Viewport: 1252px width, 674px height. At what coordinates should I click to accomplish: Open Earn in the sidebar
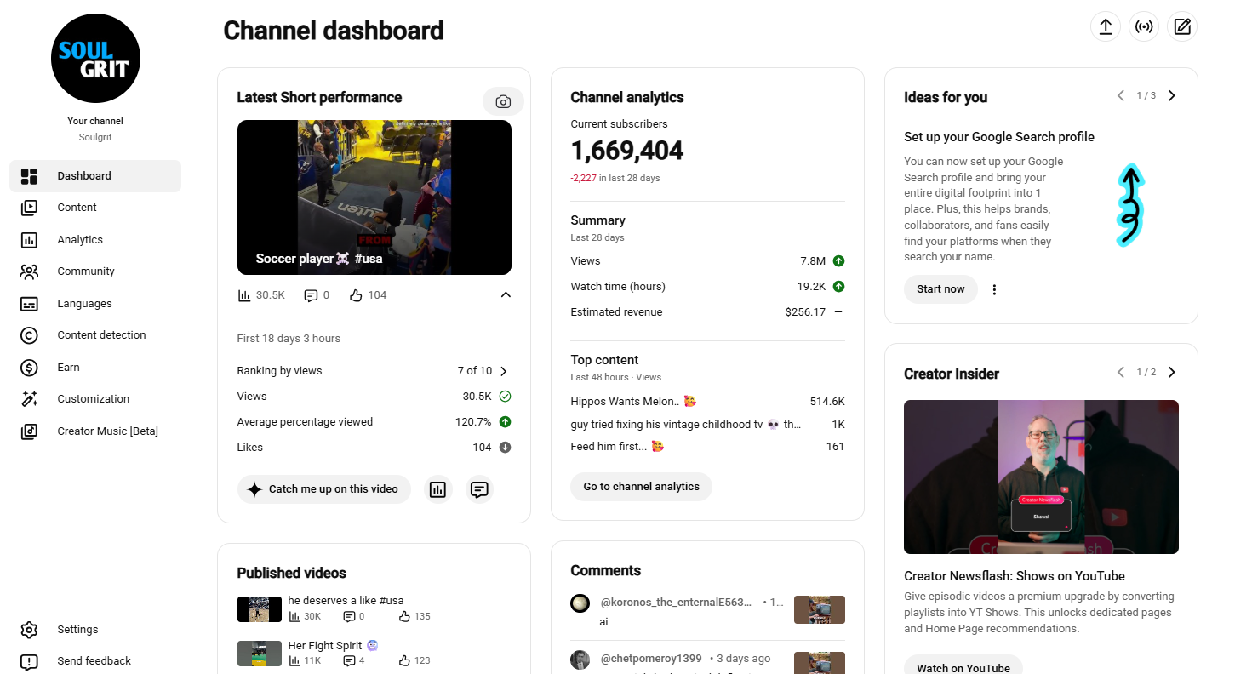(x=95, y=368)
